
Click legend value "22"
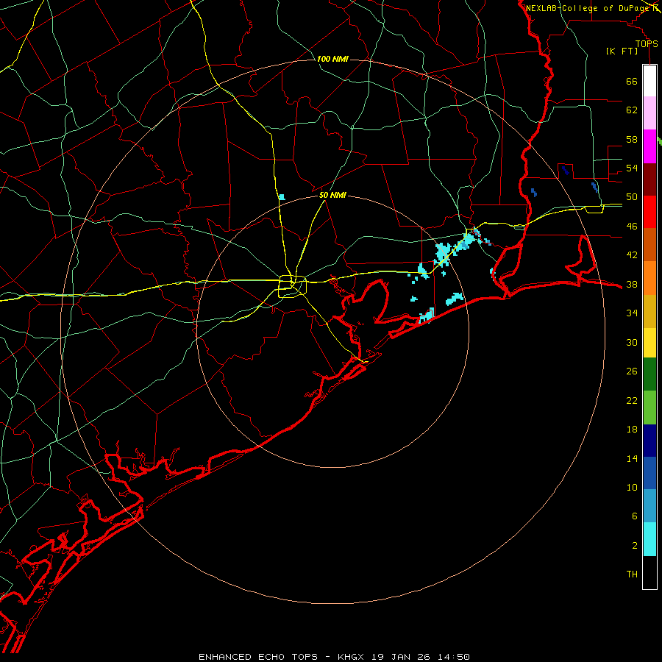632,401
